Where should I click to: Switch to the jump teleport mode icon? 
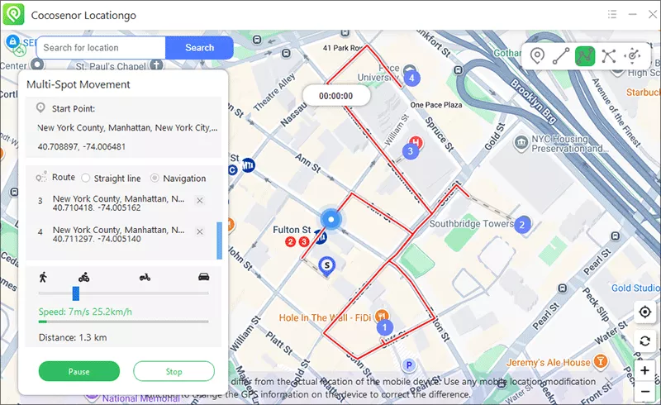[609, 56]
